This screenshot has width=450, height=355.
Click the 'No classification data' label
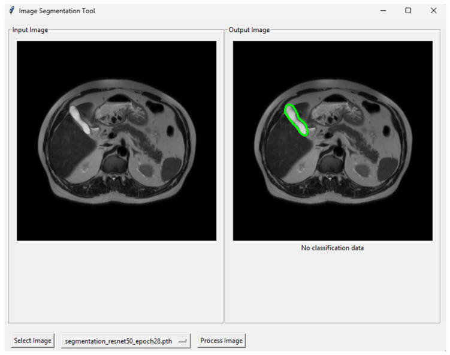pyautogui.click(x=333, y=248)
